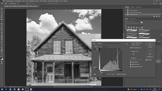Select the Frame tool
Viewport: 162px width, 91px height.
[x=2, y=19]
